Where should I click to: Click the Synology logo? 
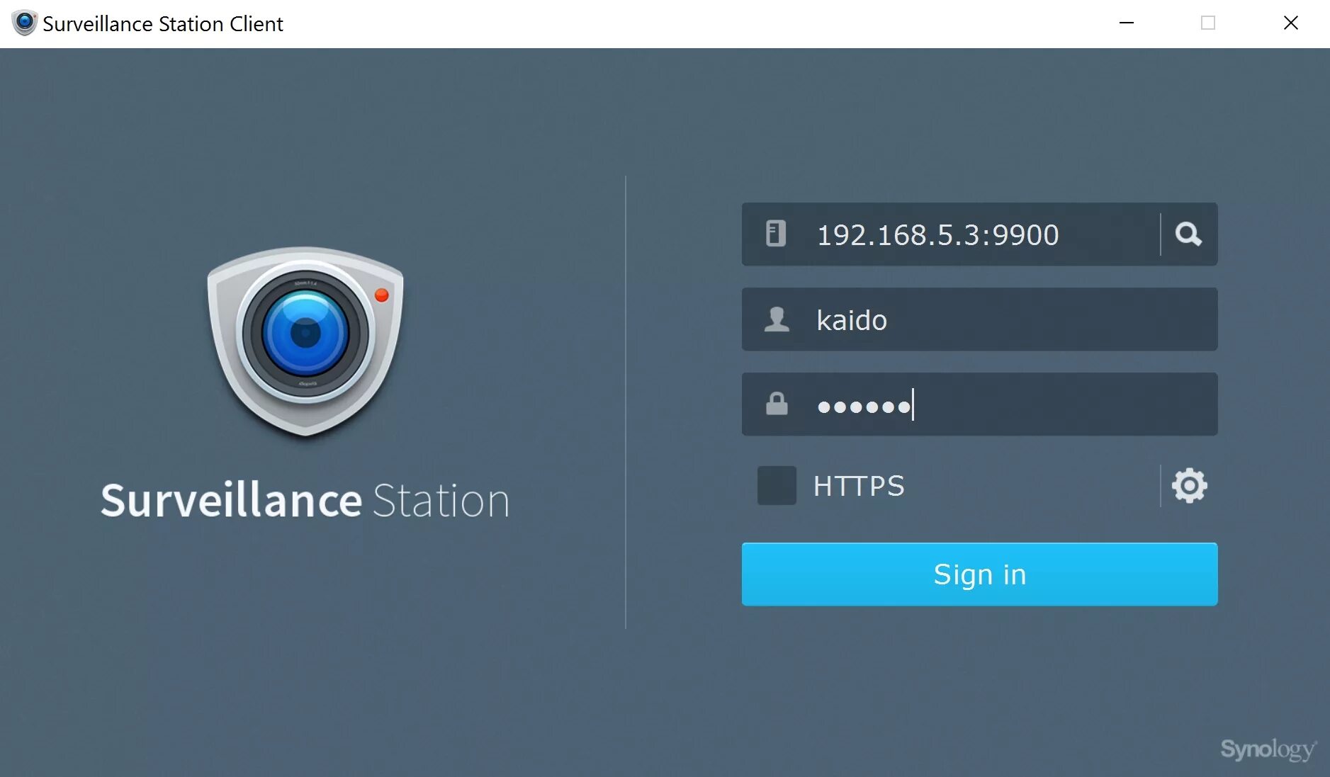click(x=1268, y=750)
